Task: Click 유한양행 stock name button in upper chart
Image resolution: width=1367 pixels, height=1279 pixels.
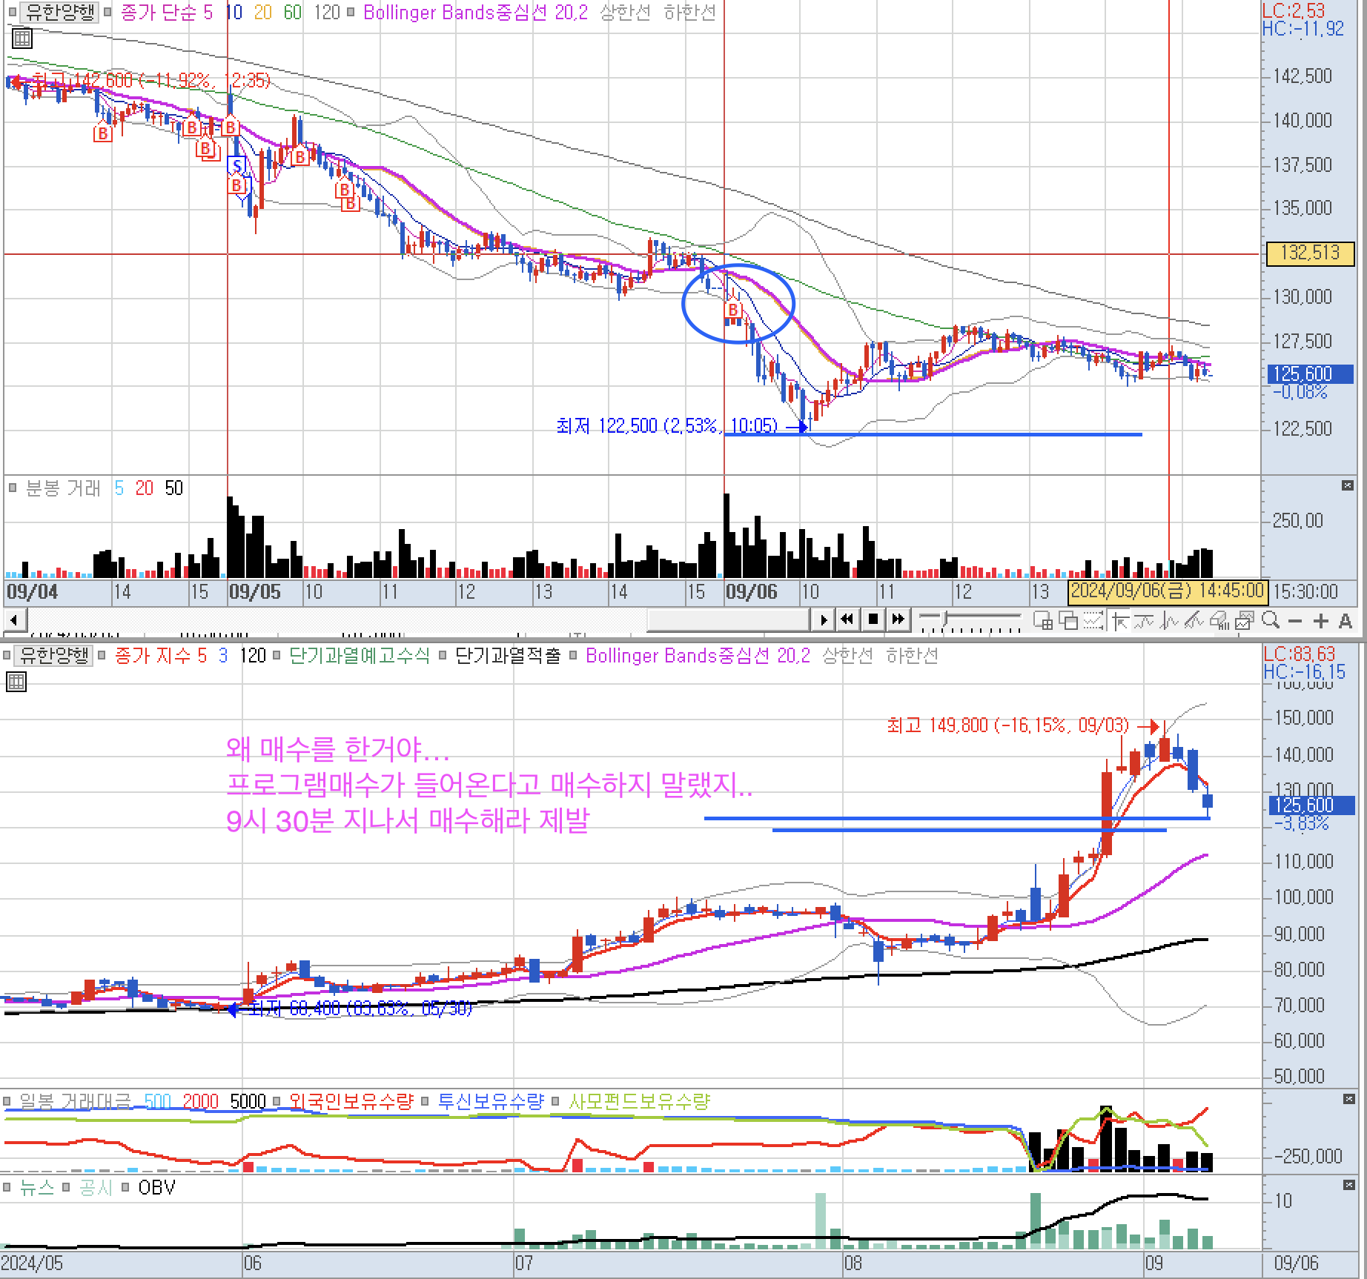Action: pyautogui.click(x=60, y=13)
